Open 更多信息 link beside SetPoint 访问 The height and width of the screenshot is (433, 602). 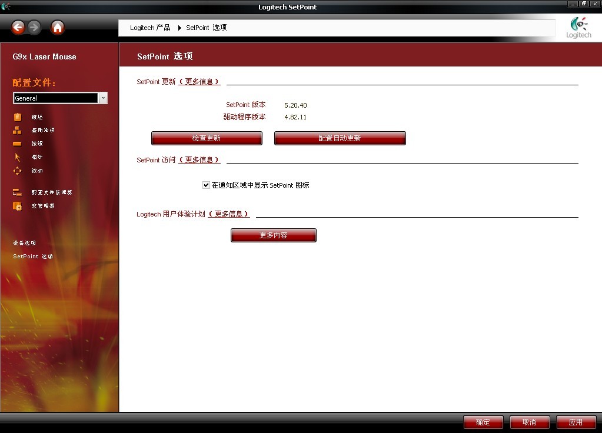pyautogui.click(x=199, y=160)
